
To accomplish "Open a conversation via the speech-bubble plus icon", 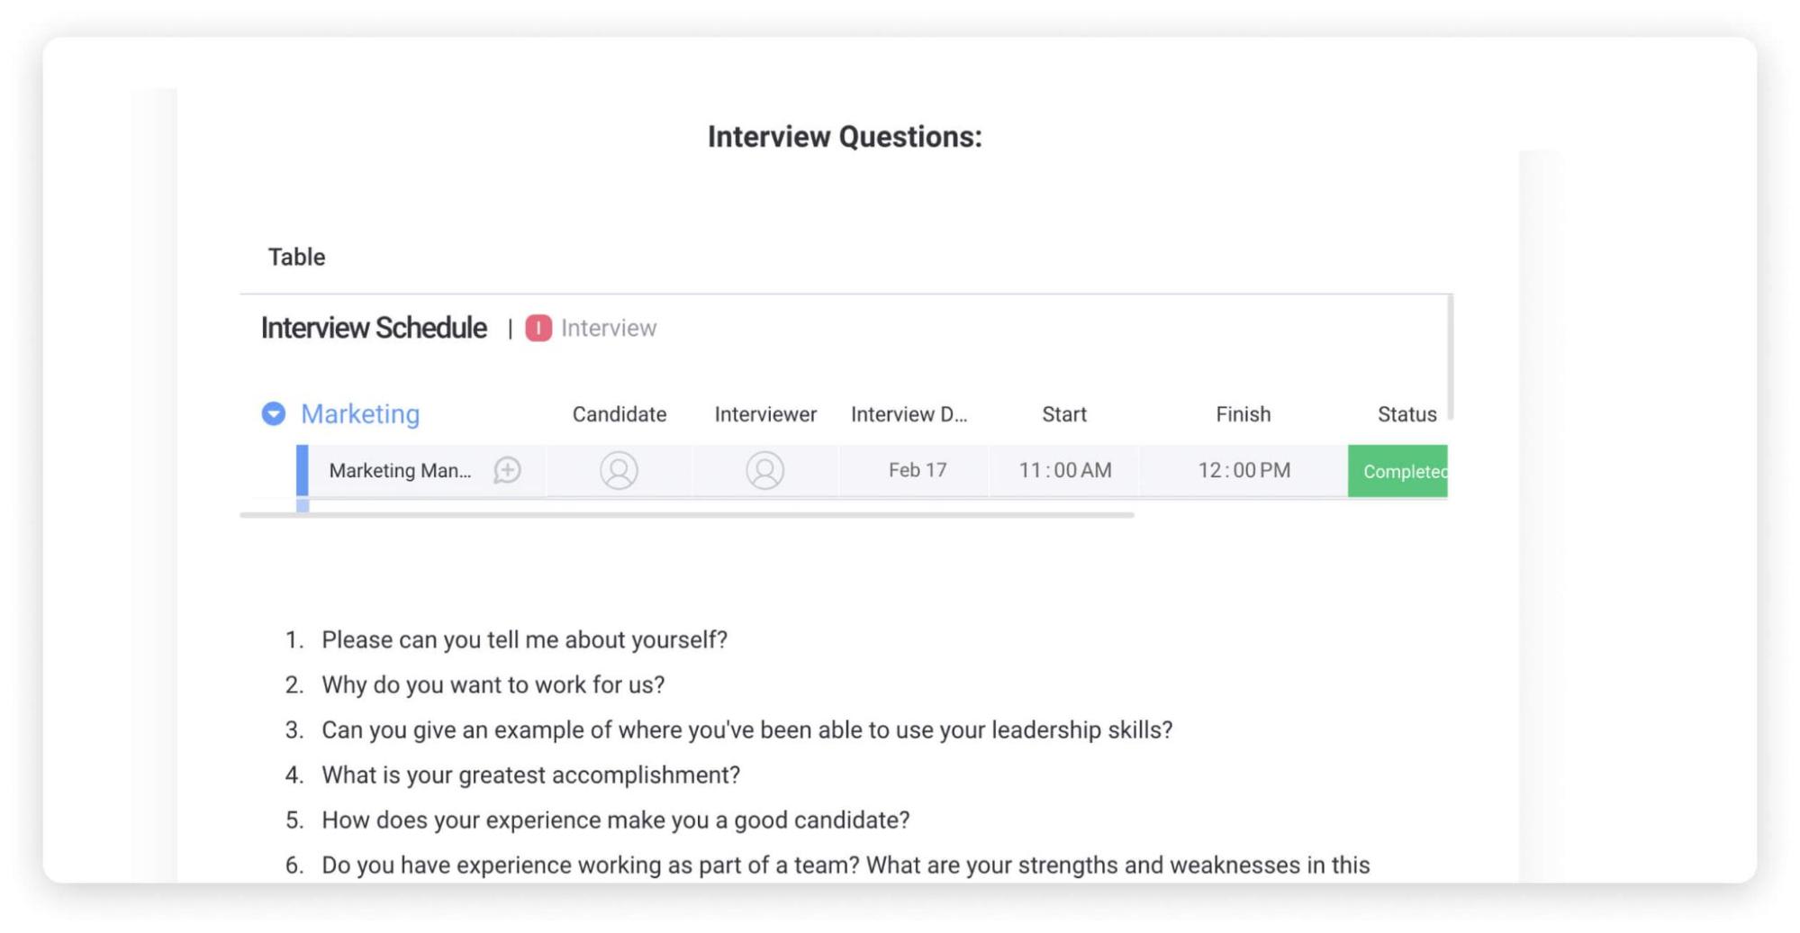I will pyautogui.click(x=508, y=469).
